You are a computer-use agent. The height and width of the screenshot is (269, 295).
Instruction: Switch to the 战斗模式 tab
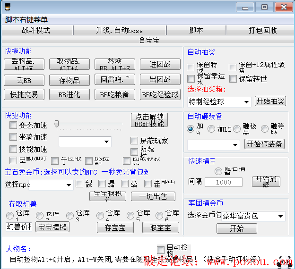[x=36, y=30]
